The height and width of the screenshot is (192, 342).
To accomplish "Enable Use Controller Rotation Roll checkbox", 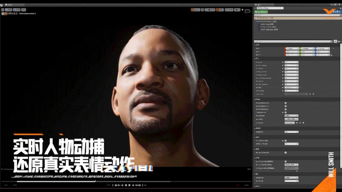I will tap(286, 109).
